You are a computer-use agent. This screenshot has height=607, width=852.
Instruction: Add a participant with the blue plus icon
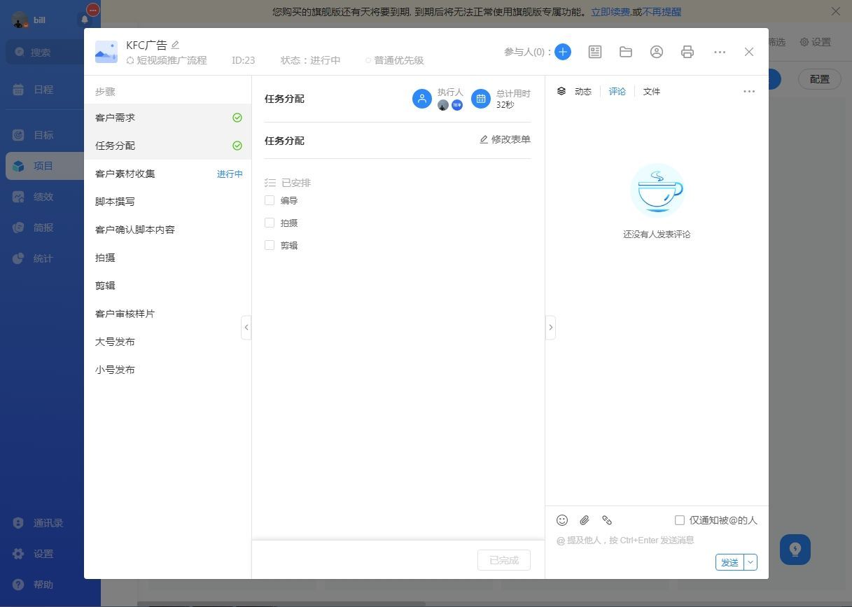(563, 52)
